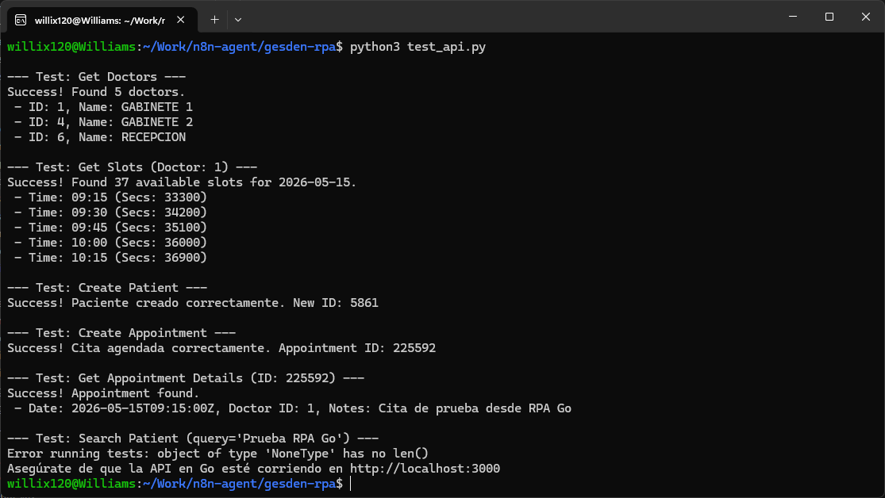Close the willix120@Williams terminal tab
Viewport: 885px width, 498px height.
[x=181, y=20]
